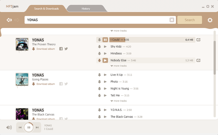Download the Shy Kidz track
The width and height of the screenshot is (218, 135).
(99, 46)
